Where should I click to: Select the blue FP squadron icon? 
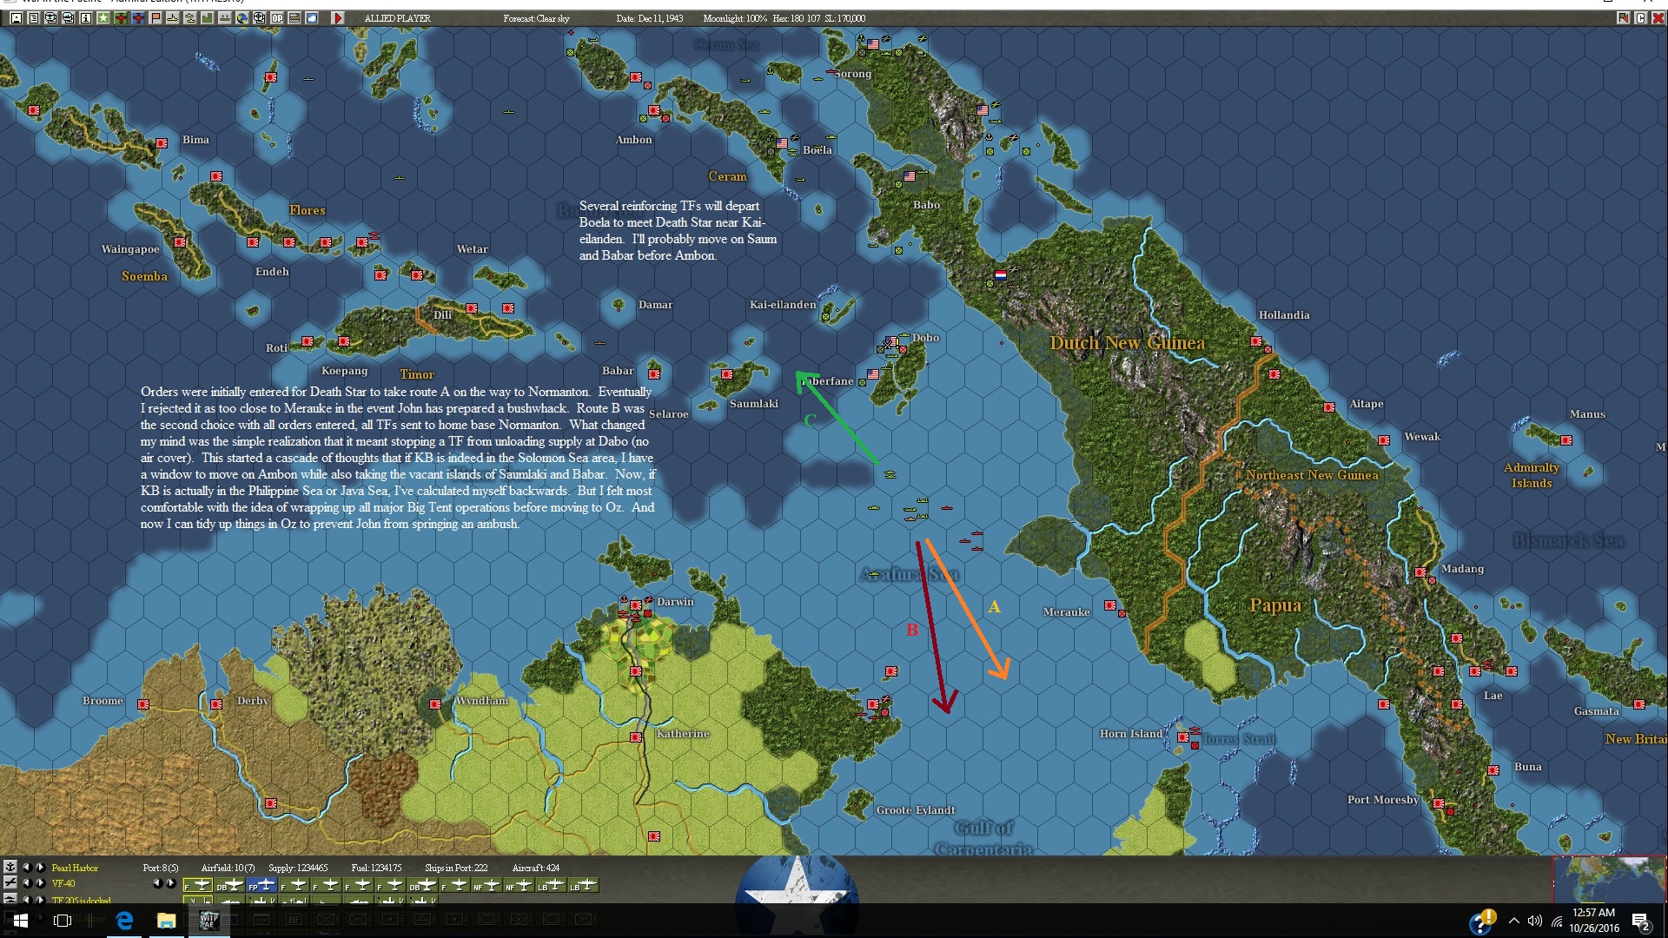pos(261,885)
